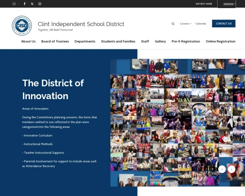Expand the Careers dropdown menu
Image resolution: width=245 pixels, height=196 pixels.
(185, 24)
